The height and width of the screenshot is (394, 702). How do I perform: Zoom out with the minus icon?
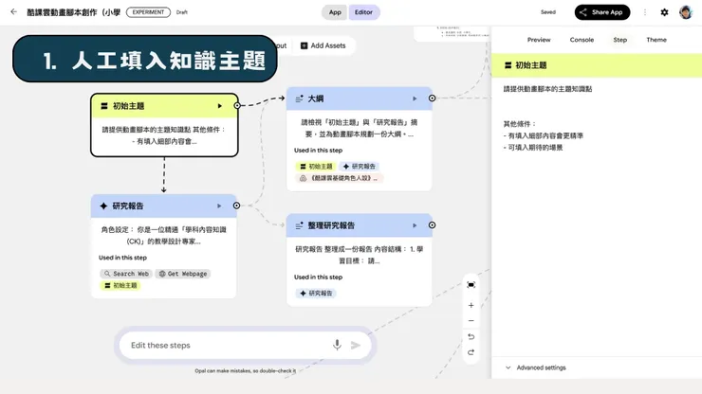coord(471,321)
